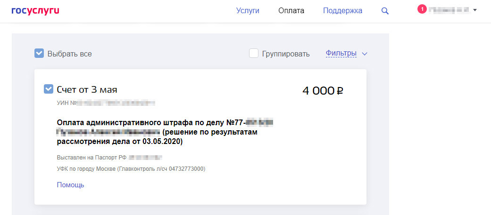Enable the Группировать checkbox
The image size is (491, 215).
pyautogui.click(x=254, y=54)
